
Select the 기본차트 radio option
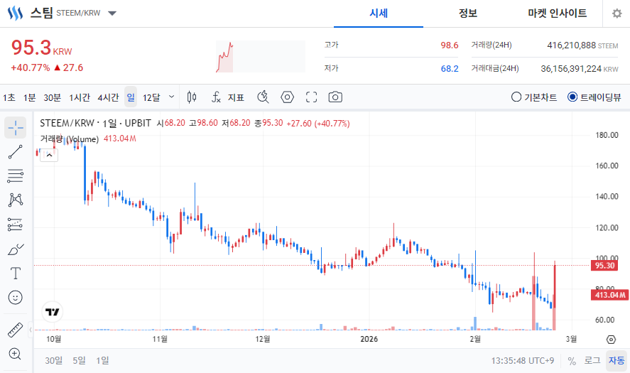[534, 97]
